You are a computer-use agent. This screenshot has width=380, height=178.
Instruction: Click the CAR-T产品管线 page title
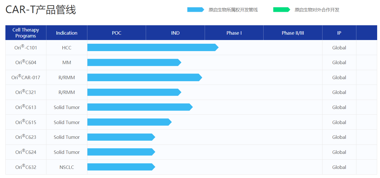(x=41, y=10)
